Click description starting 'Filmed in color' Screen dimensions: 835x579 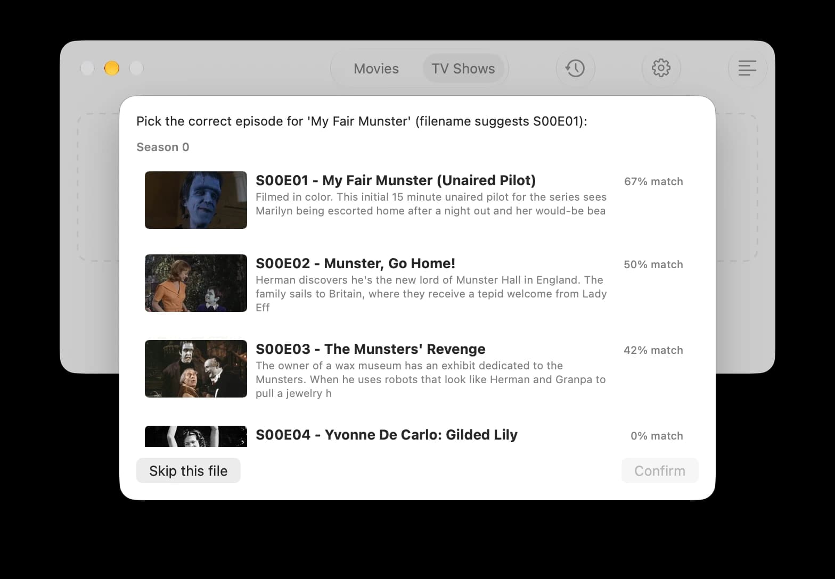point(431,204)
